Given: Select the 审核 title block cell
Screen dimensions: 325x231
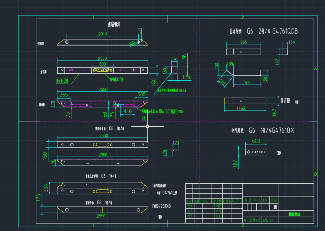Looking at the screenshot, I should [219, 211].
